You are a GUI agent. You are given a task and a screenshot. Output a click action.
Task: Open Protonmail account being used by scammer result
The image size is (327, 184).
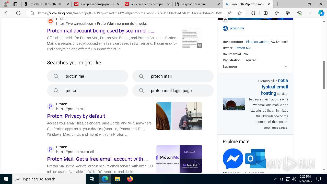(x=101, y=31)
